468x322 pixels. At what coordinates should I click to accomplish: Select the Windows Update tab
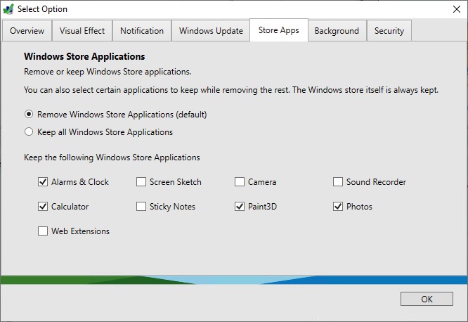[211, 31]
